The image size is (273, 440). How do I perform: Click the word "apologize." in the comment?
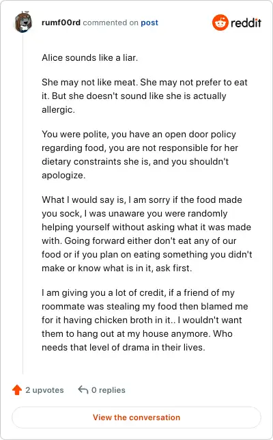tap(63, 176)
